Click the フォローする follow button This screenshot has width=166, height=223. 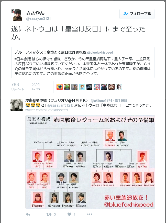click(137, 14)
